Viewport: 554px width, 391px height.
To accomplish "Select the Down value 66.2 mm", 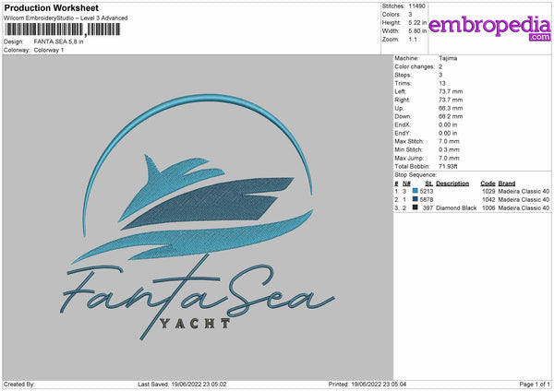I will [x=451, y=116].
